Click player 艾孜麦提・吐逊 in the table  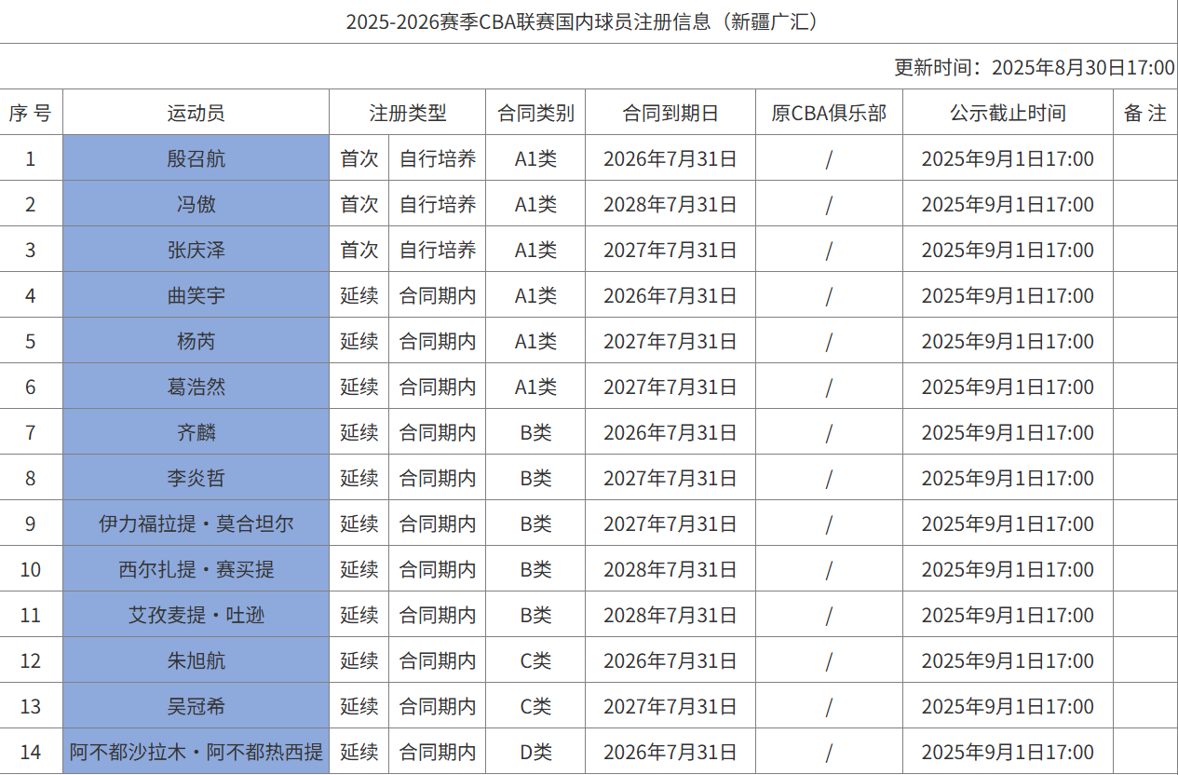pos(196,615)
